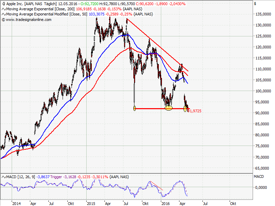Click the 2015 label on the time axis
275x206 pixels.
pyautogui.click(x=91, y=203)
